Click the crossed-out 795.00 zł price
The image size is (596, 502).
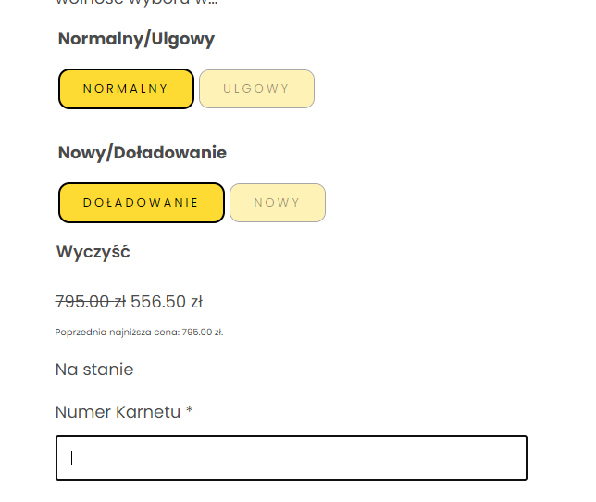(90, 301)
